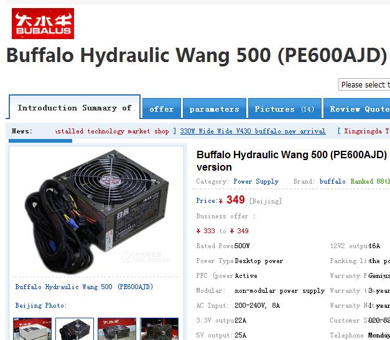Open the Ranked 88th green link
The width and height of the screenshot is (390, 340).
(370, 181)
